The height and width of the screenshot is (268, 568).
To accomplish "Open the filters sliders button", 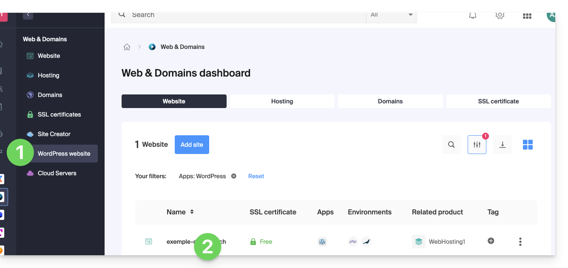I will [477, 145].
